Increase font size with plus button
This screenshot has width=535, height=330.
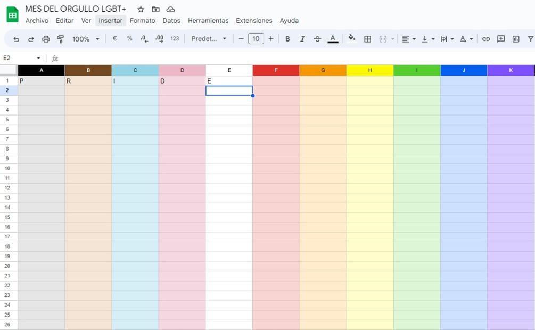271,39
